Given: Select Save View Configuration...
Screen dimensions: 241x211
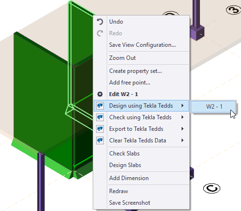Looking at the screenshot, I should click(x=141, y=45).
